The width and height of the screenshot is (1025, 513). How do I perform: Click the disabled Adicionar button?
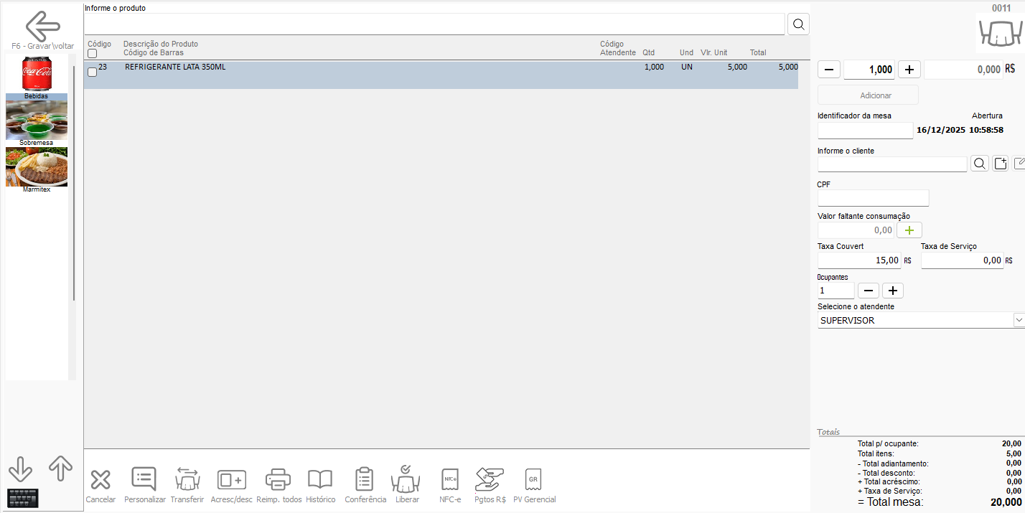867,95
